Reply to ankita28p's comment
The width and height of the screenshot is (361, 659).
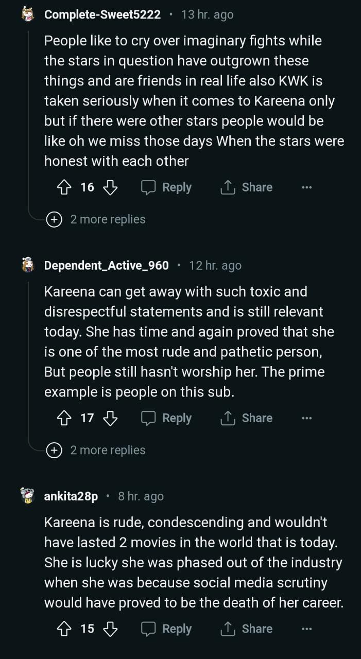click(166, 629)
